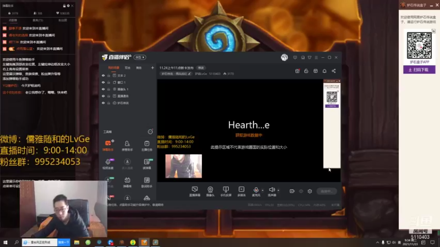Screen dimensions: 440x247
Task: Select the Hearthstone box overlay in preview
Action: [x=332, y=124]
